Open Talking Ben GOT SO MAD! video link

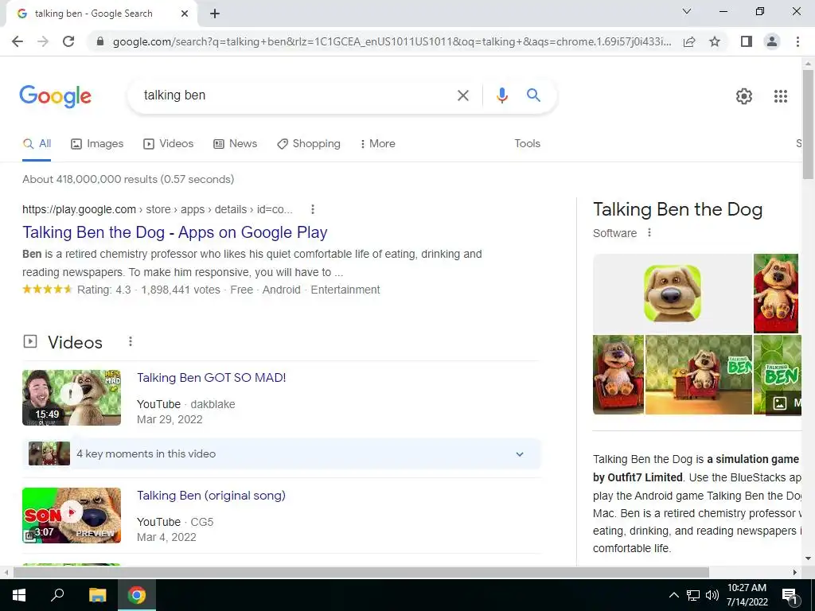(x=212, y=378)
